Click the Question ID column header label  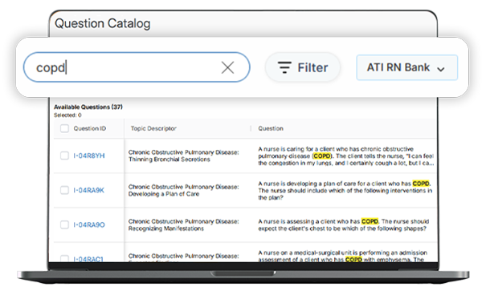tap(89, 128)
